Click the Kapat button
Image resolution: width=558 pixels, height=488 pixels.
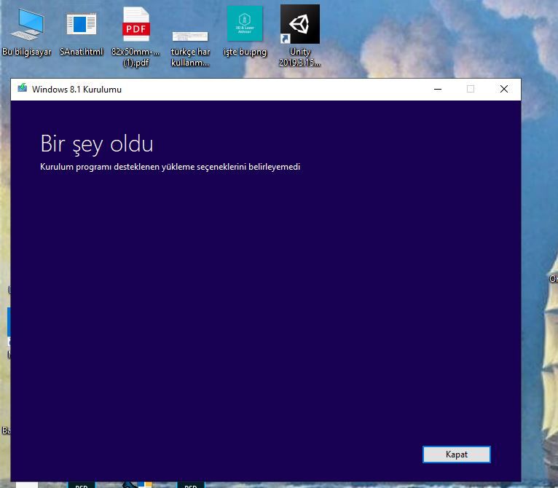[x=456, y=454]
